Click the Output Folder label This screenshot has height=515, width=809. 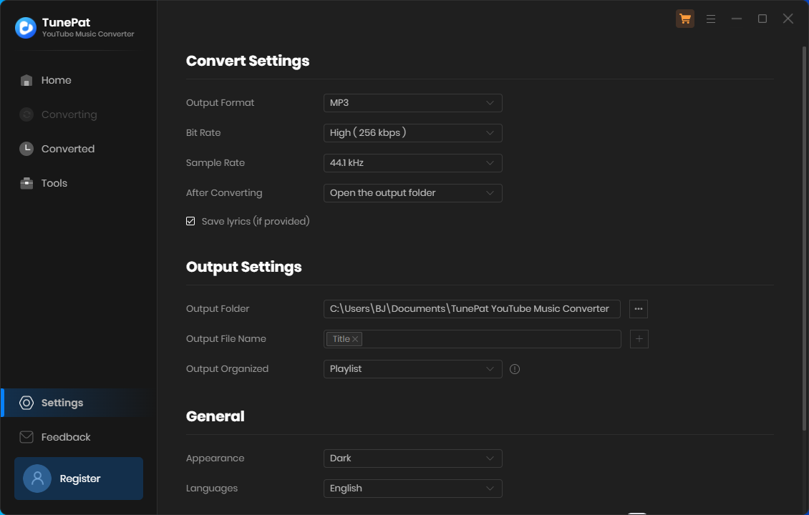pyautogui.click(x=217, y=309)
